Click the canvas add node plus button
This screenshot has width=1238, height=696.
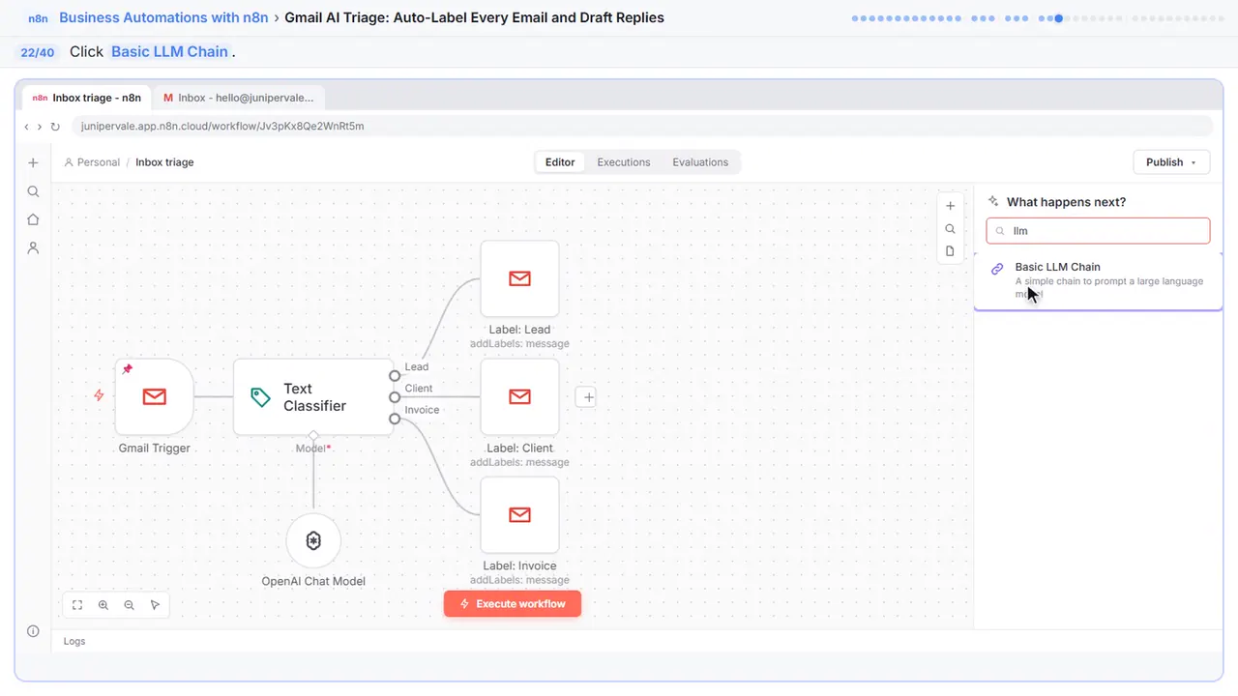point(950,206)
